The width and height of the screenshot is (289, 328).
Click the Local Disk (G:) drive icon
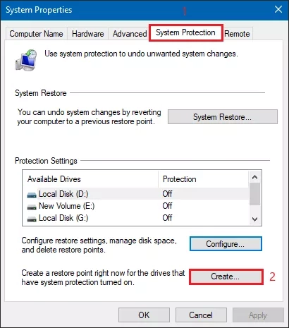click(x=32, y=219)
